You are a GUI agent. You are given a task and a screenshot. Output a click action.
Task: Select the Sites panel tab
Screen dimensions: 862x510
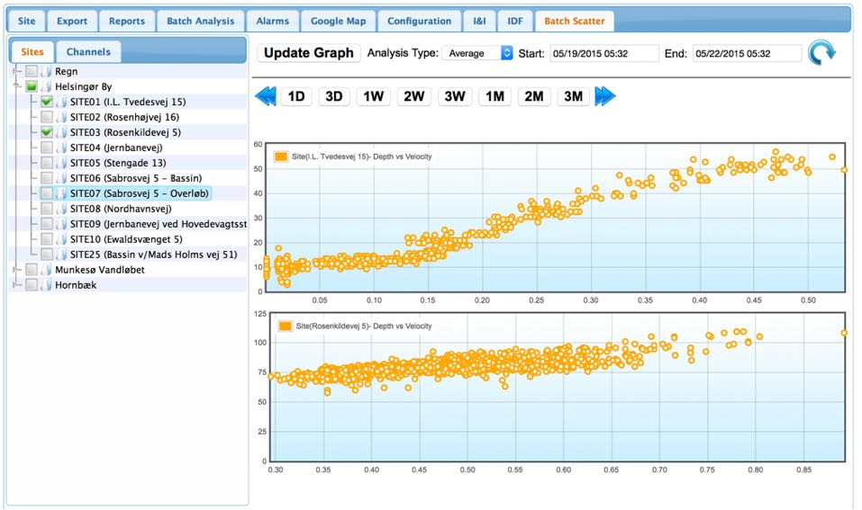click(x=32, y=52)
